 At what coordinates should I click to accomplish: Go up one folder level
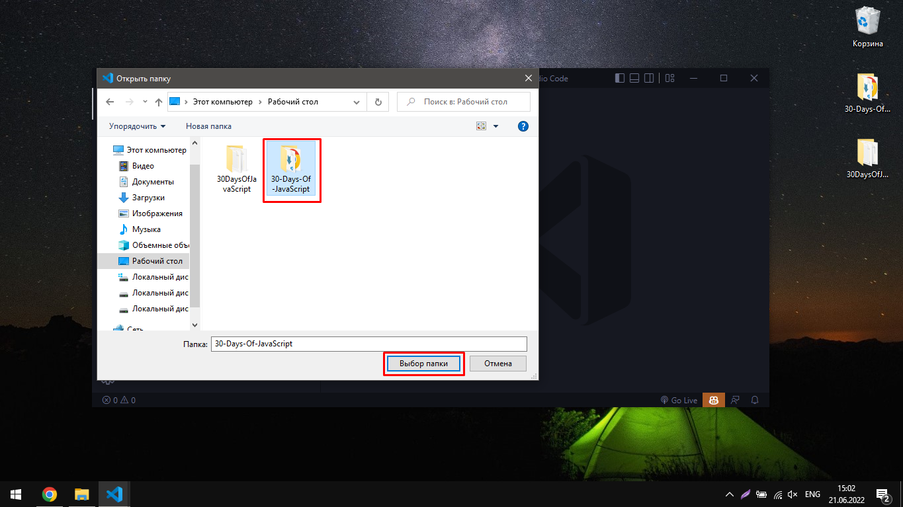(x=159, y=102)
